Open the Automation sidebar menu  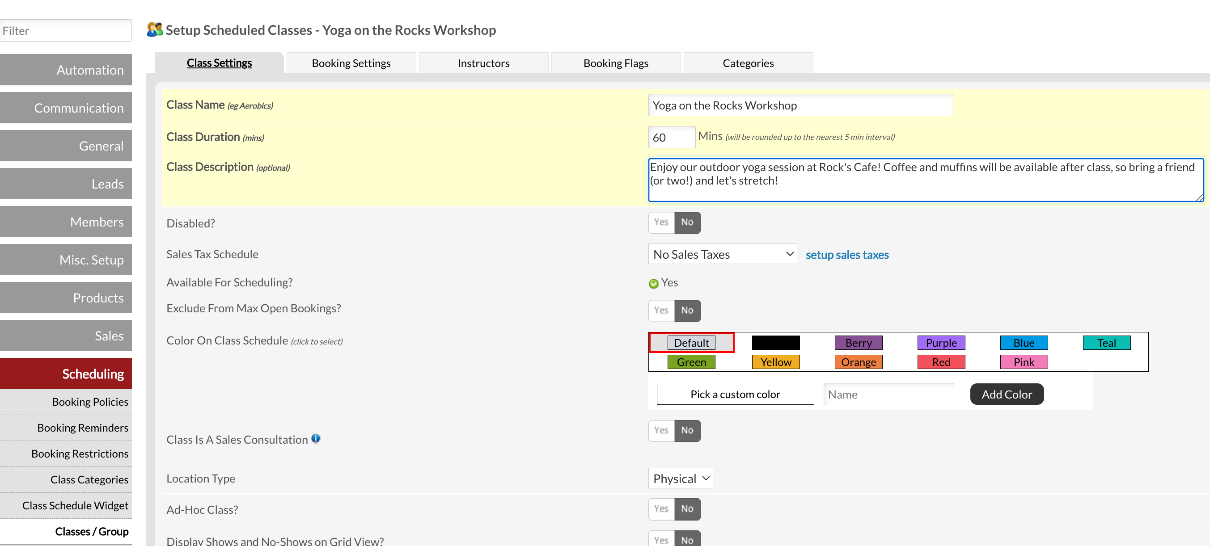pos(66,70)
